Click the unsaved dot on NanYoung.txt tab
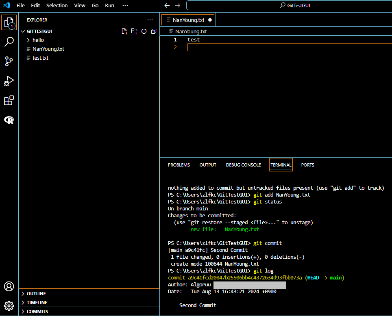The height and width of the screenshot is (316, 392). coord(210,20)
